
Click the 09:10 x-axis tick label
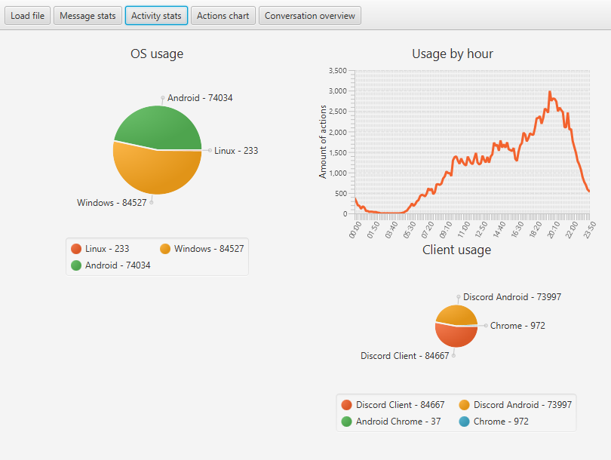click(x=445, y=230)
